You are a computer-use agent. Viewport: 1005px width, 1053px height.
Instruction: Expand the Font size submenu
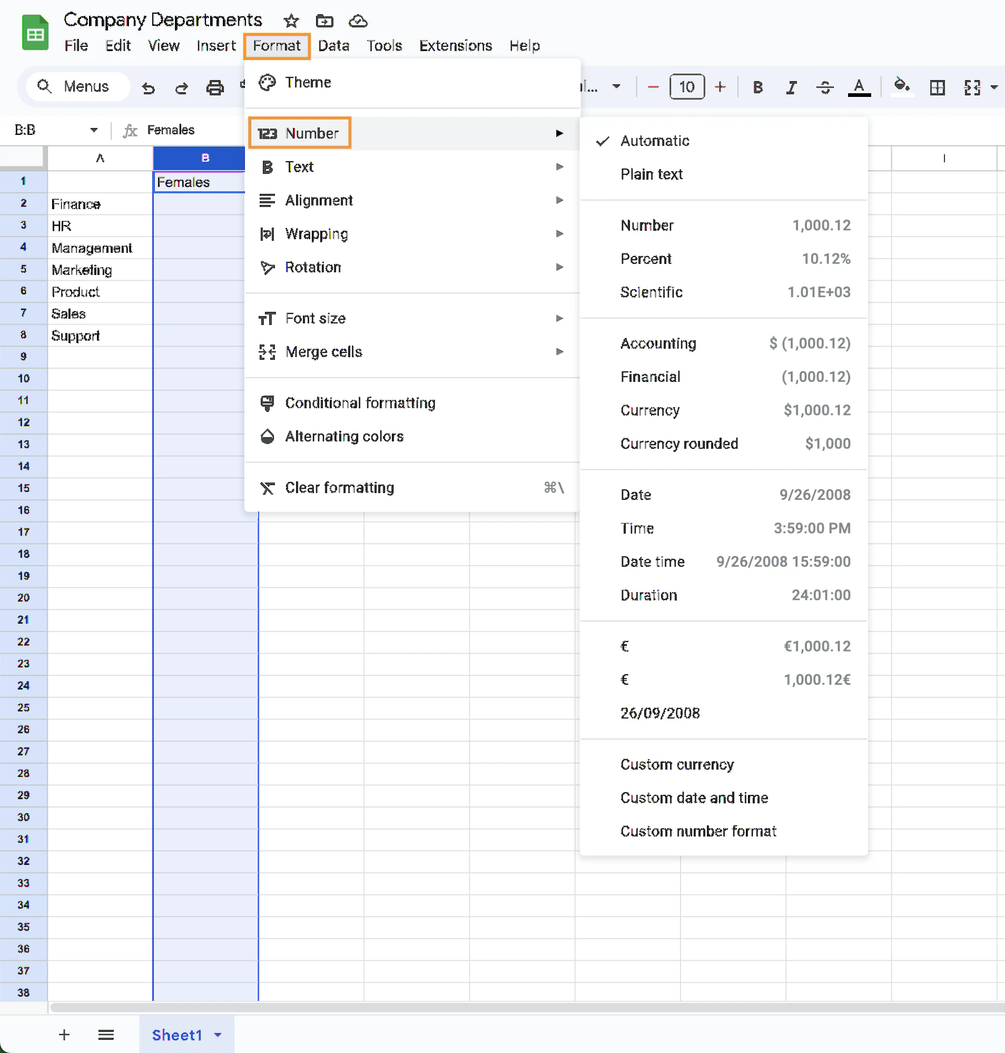(x=411, y=318)
